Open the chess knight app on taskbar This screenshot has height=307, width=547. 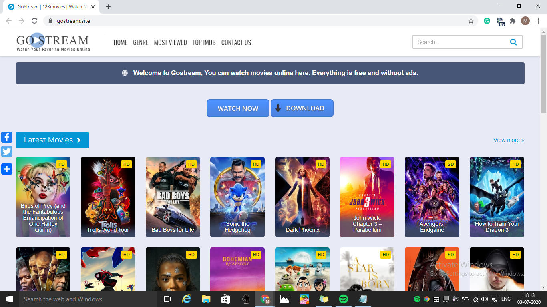coord(245,299)
